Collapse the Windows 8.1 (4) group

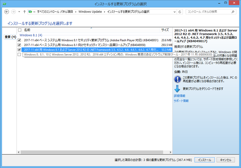(31, 35)
